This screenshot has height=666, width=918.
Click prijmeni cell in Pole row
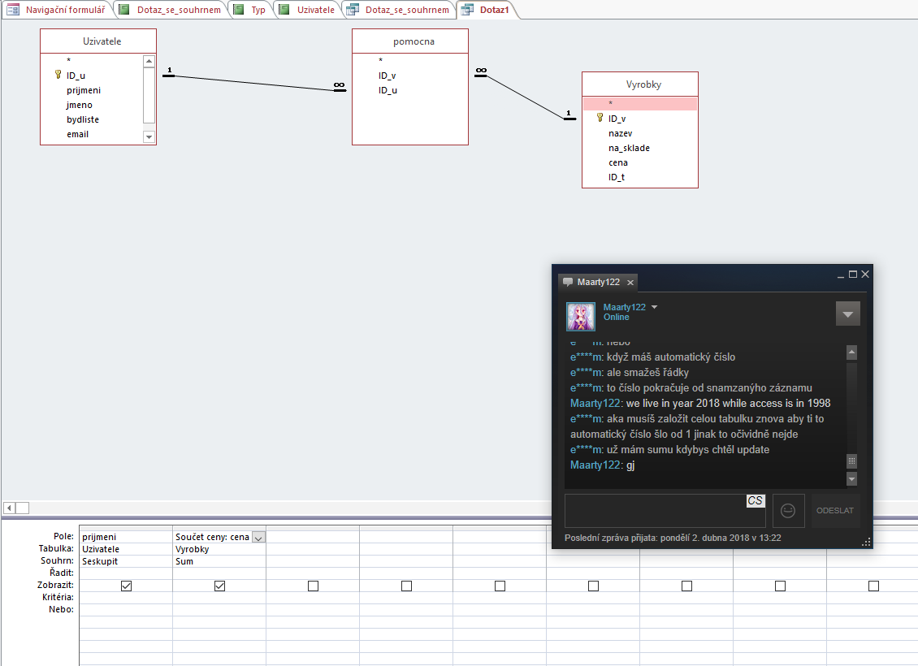pyautogui.click(x=126, y=537)
